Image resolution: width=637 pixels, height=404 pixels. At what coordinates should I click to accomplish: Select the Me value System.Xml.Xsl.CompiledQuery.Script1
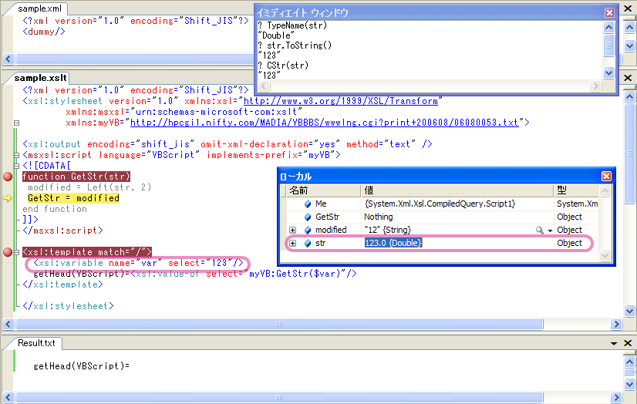440,204
